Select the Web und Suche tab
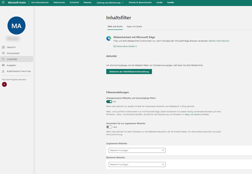This screenshot has height=174, width=252. point(115,26)
